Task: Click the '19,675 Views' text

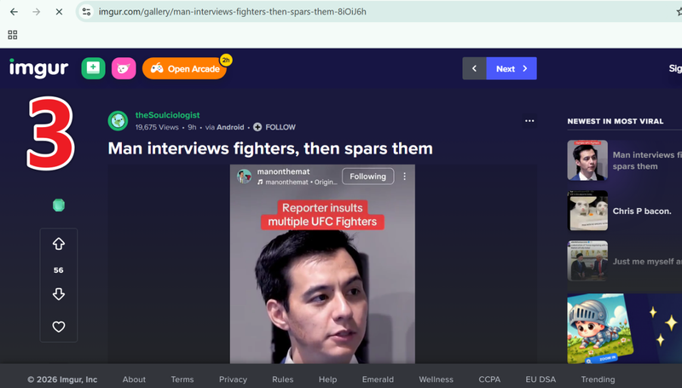Action: pyautogui.click(x=157, y=127)
